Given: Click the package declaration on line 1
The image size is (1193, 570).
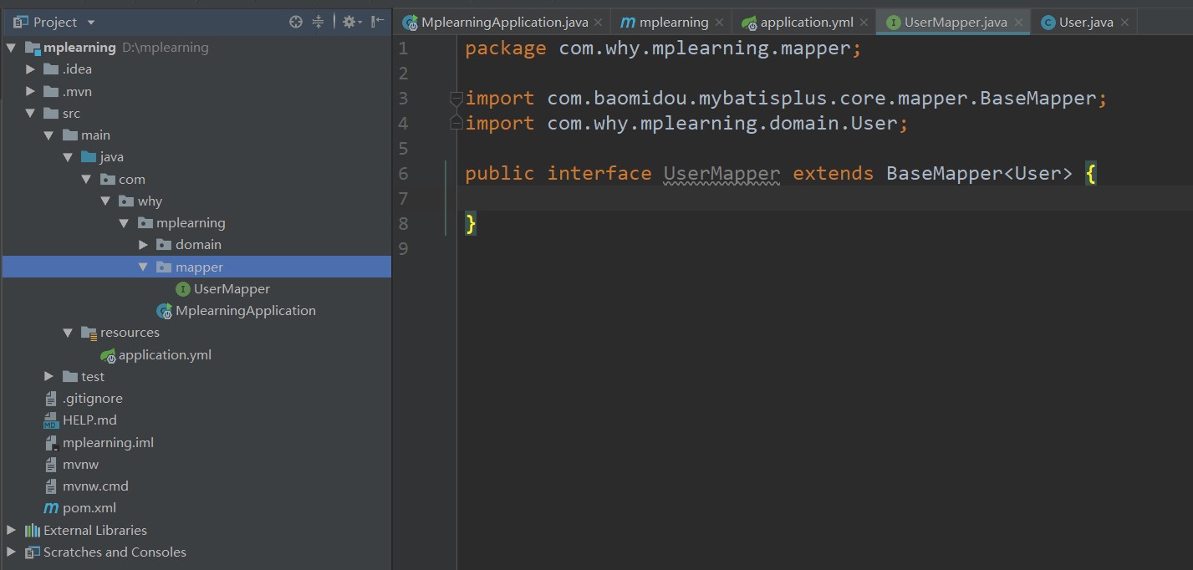Looking at the screenshot, I should [663, 48].
